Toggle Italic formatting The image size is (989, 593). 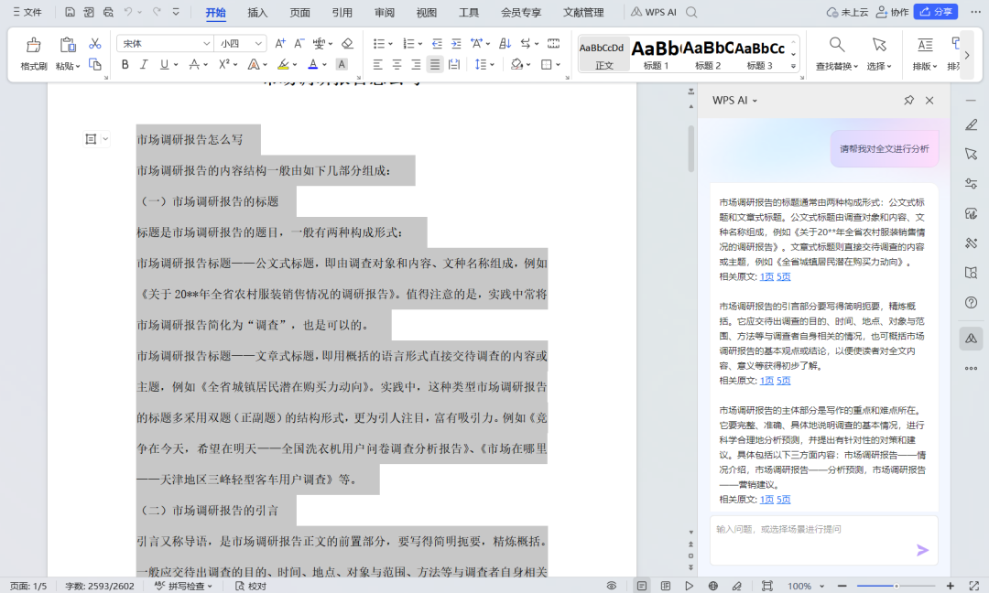tap(144, 64)
